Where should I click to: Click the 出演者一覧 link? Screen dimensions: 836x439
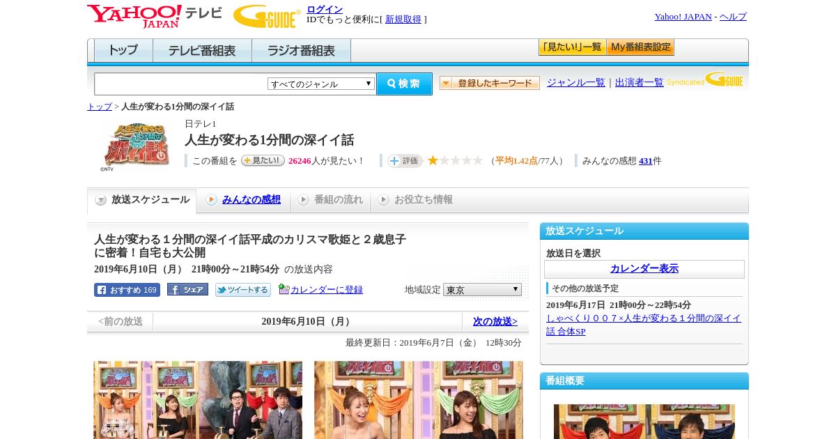pos(640,82)
